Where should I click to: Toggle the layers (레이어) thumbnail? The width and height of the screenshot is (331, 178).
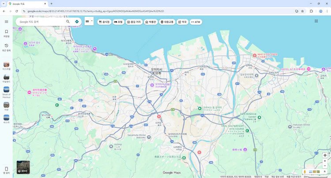[23, 167]
